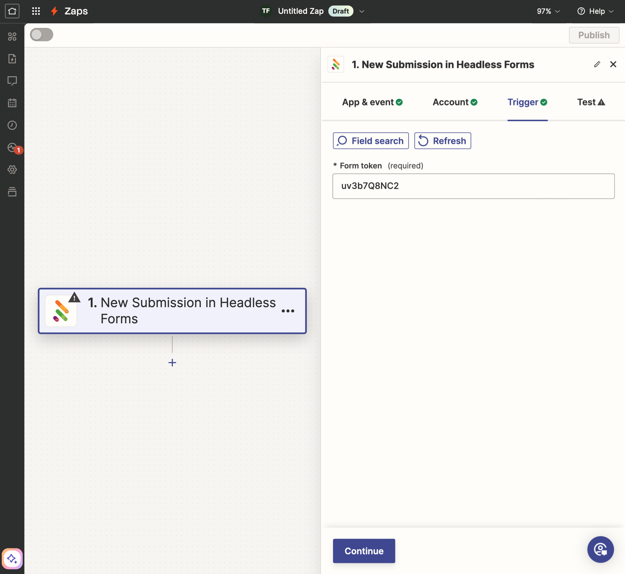Open the history clock sidebar icon
Image resolution: width=625 pixels, height=574 pixels.
(12, 125)
